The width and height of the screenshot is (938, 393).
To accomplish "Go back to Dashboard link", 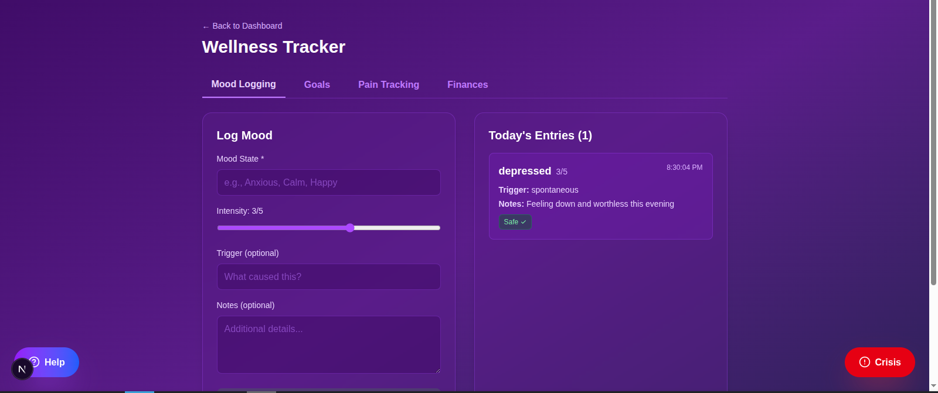I will pos(242,26).
